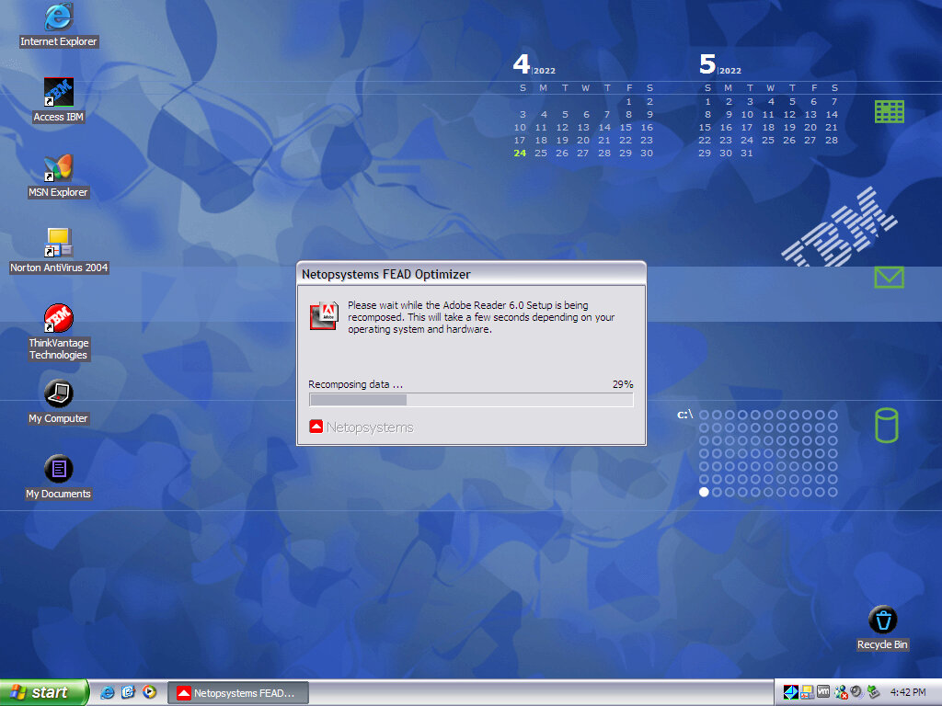The height and width of the screenshot is (706, 942).
Task: Click the green envelope mail widget icon
Action: pos(889,277)
